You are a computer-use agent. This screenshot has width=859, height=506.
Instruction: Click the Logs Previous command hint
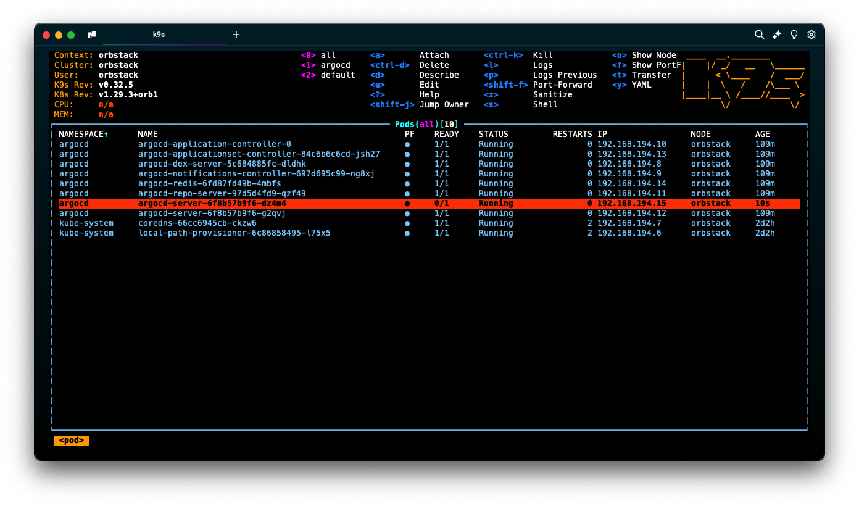point(565,75)
